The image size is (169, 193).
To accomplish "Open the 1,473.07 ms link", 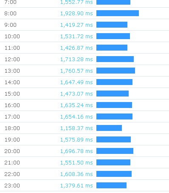I will (76, 94).
